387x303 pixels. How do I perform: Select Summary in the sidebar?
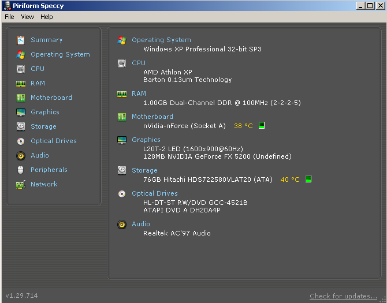(x=47, y=40)
